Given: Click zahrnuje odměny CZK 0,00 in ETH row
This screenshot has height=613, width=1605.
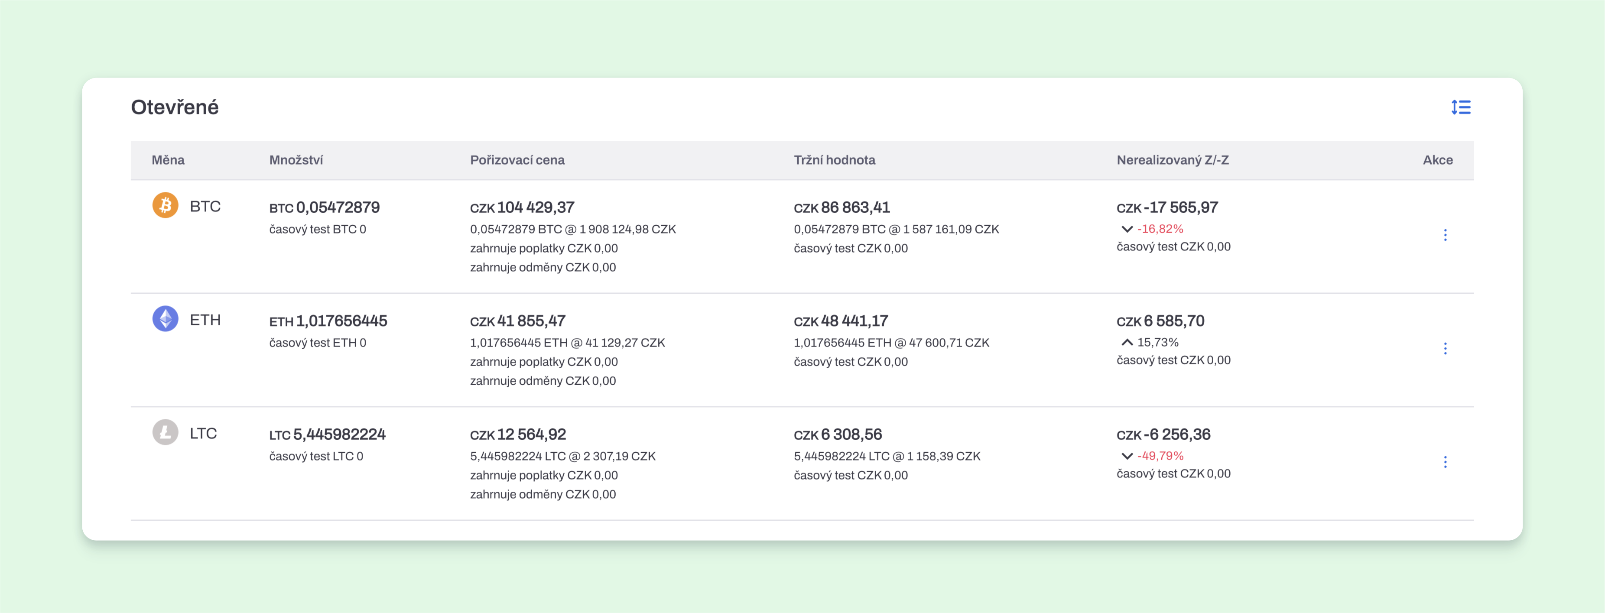Looking at the screenshot, I should [543, 381].
